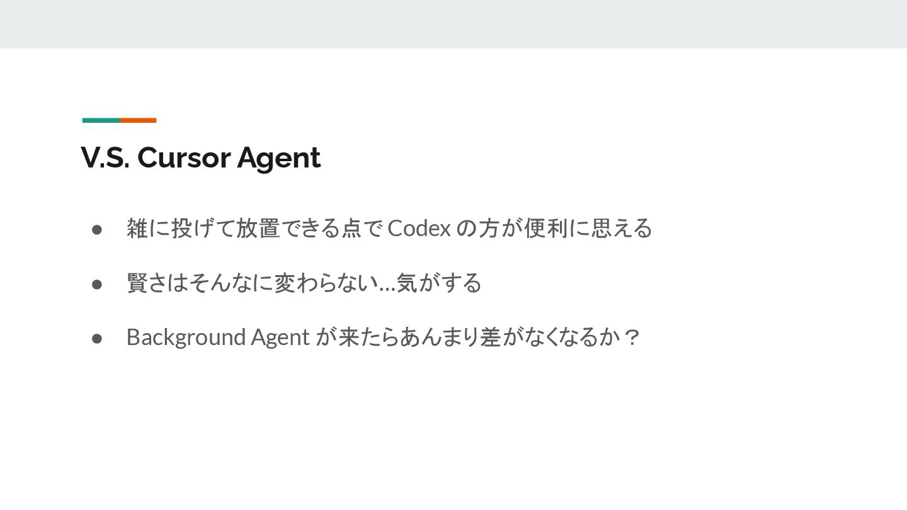907x510 pixels.
Task: Click the teal accent bar above title
Action: (x=101, y=120)
